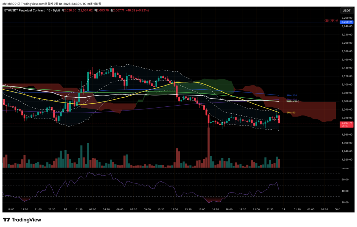Click the last red candlestick on the chart
Screen dimensions: 357x227
(279, 120)
